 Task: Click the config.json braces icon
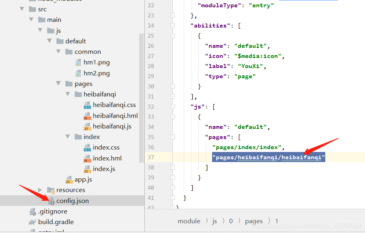click(x=52, y=201)
